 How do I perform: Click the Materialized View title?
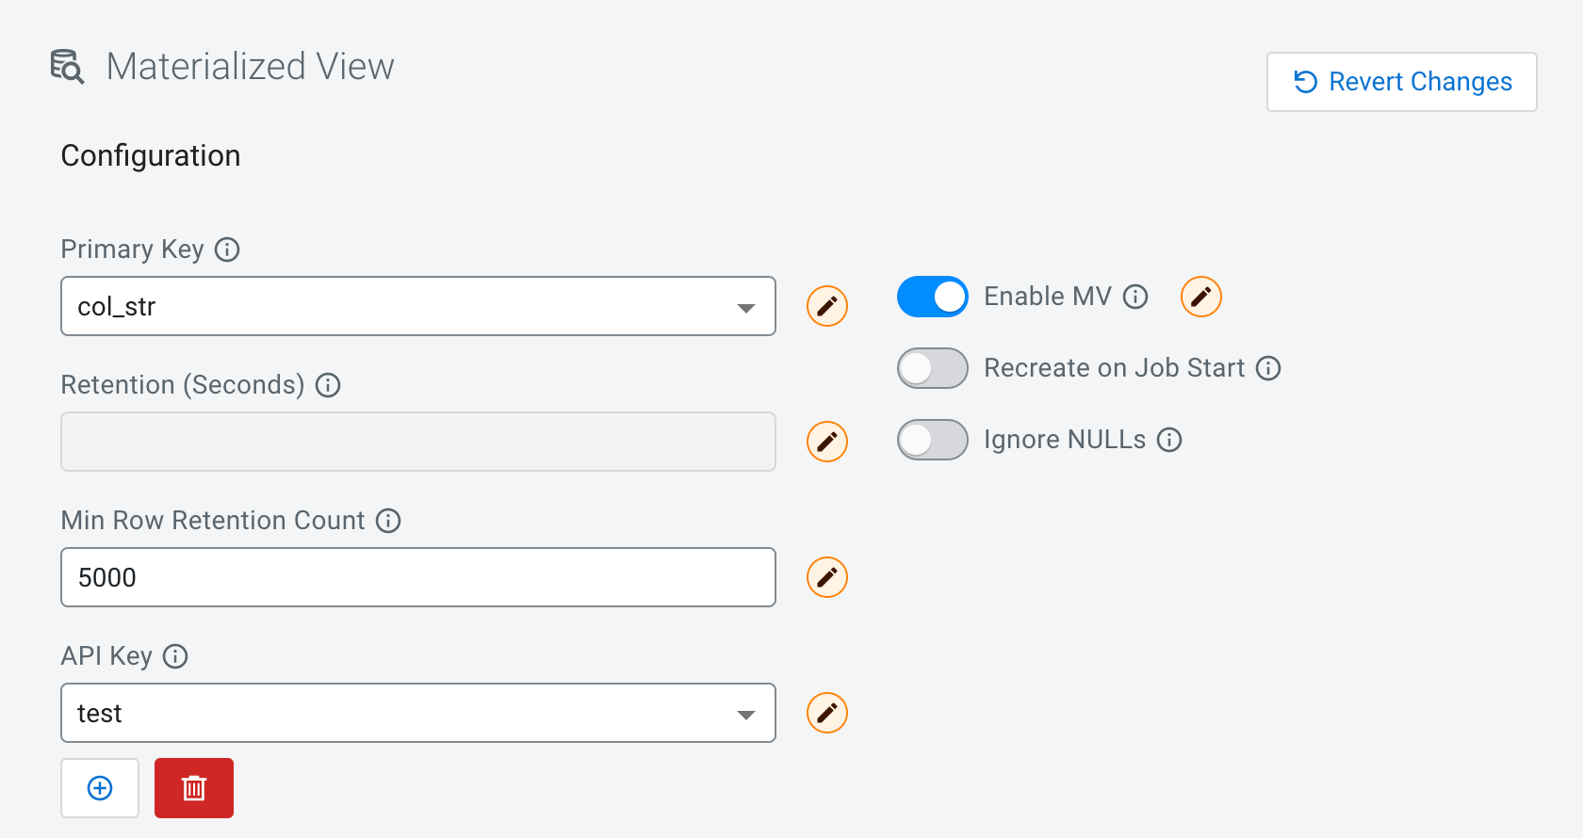point(251,66)
